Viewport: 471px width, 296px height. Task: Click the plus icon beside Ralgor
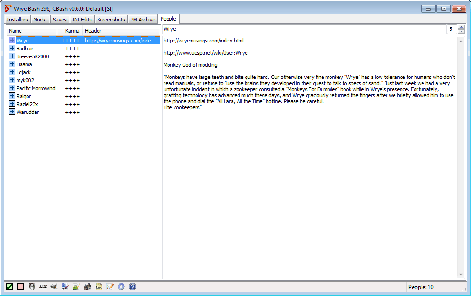(x=12, y=96)
